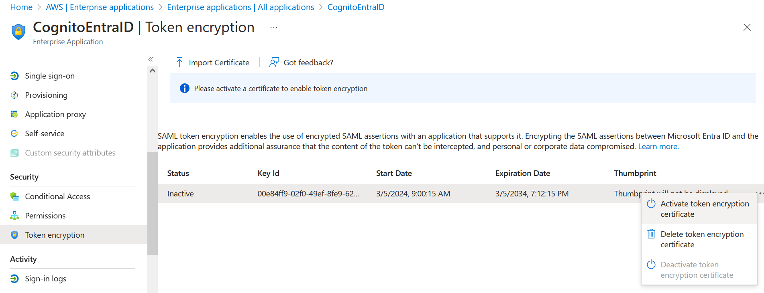Select Token encryption in the sidebar
The image size is (764, 293).
tap(73, 235)
